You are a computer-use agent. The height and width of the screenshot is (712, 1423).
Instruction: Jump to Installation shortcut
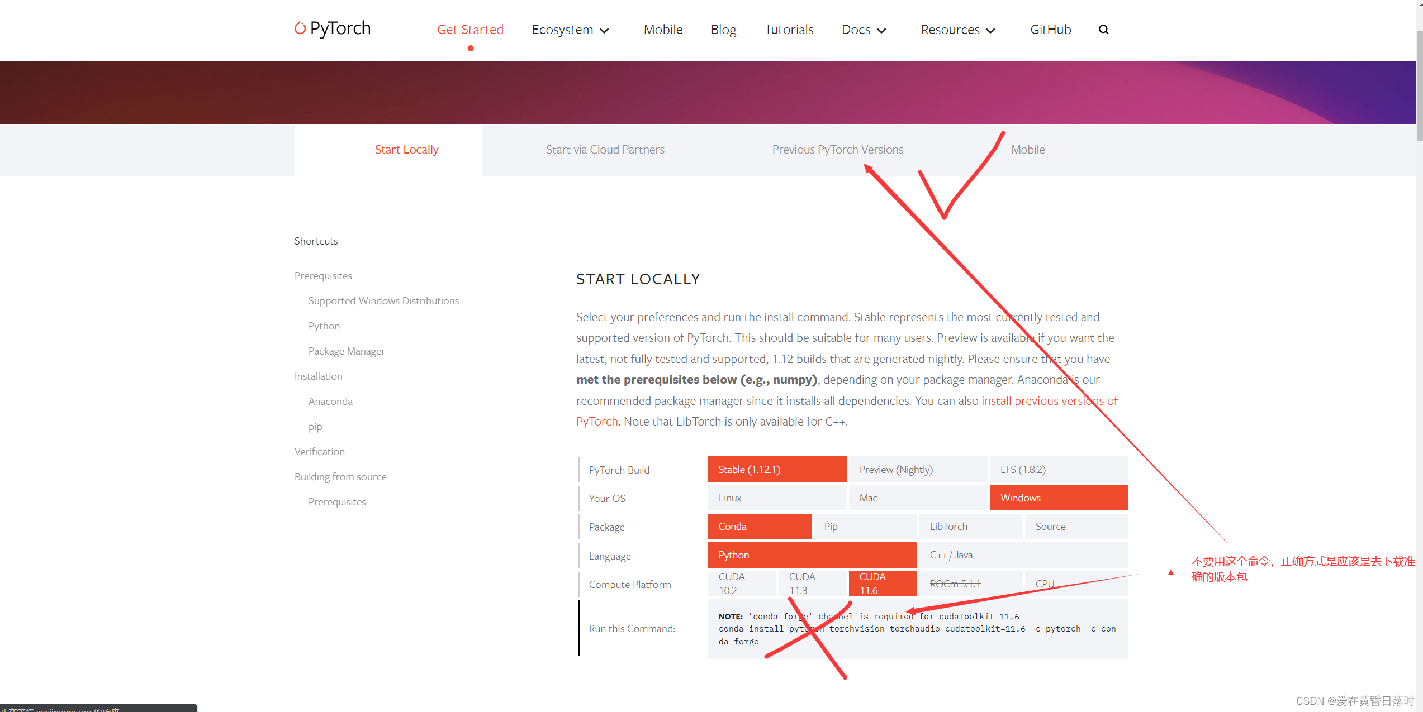pos(319,376)
